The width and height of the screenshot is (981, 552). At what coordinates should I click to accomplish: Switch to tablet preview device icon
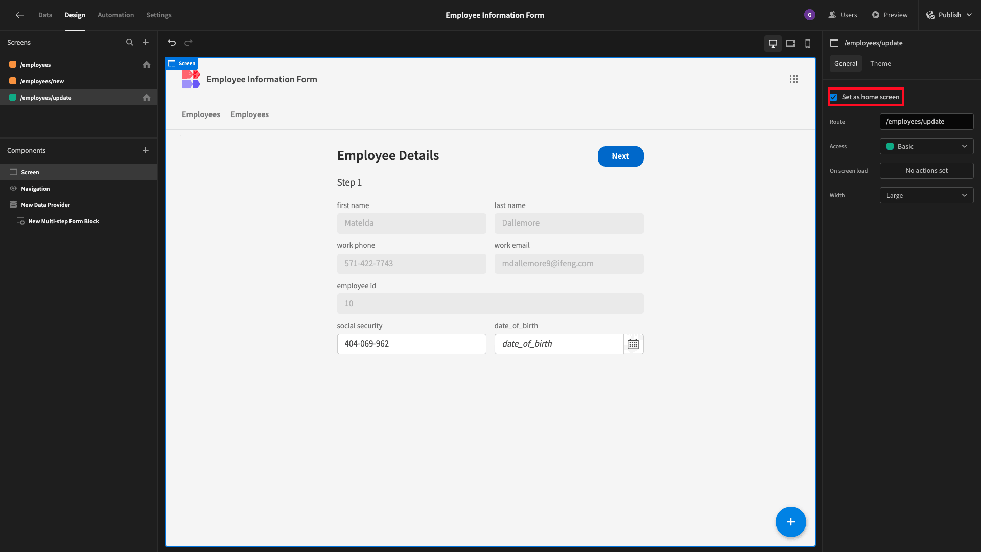pos(790,43)
